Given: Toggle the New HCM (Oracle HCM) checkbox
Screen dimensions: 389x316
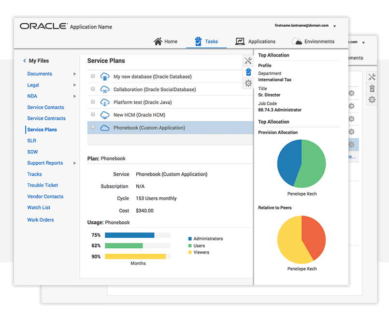Looking at the screenshot, I should [93, 115].
